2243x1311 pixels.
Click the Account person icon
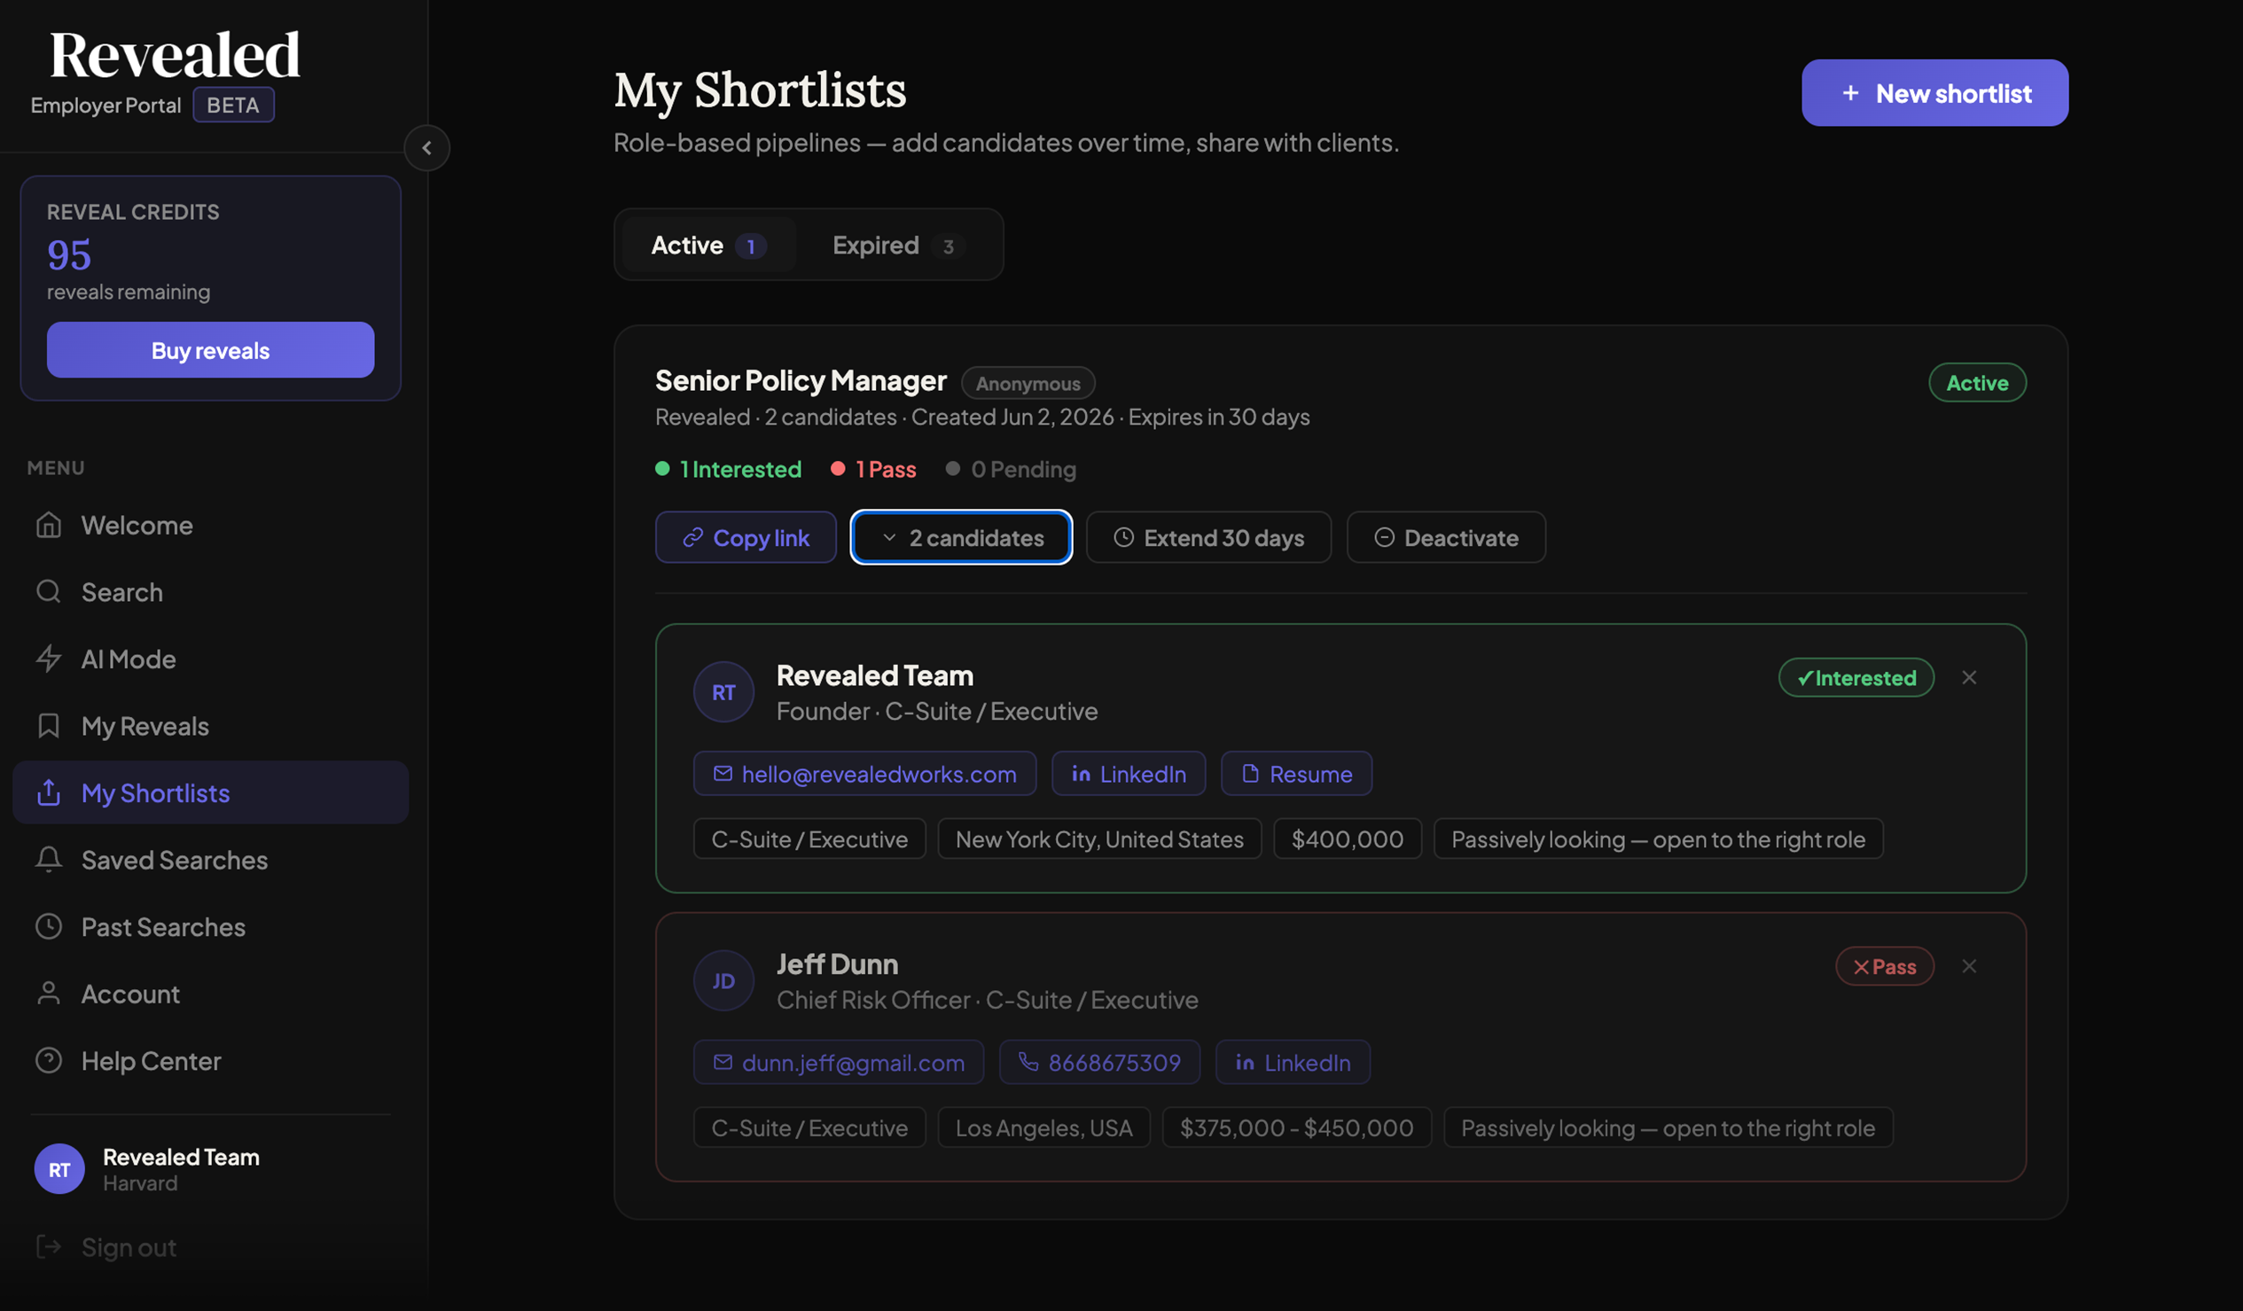pyautogui.click(x=49, y=994)
